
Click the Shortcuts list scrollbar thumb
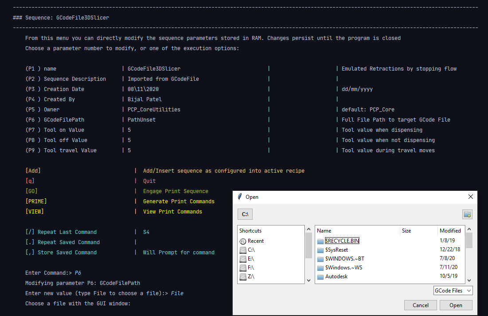click(309, 245)
